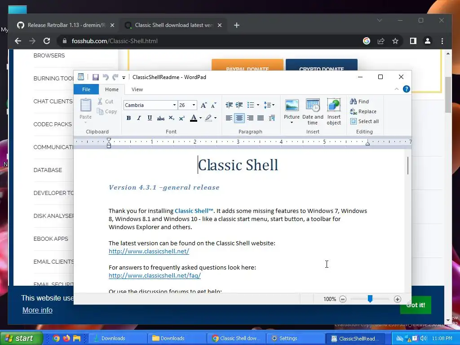
Task: Decrease the paragraph indent
Action: click(x=229, y=105)
